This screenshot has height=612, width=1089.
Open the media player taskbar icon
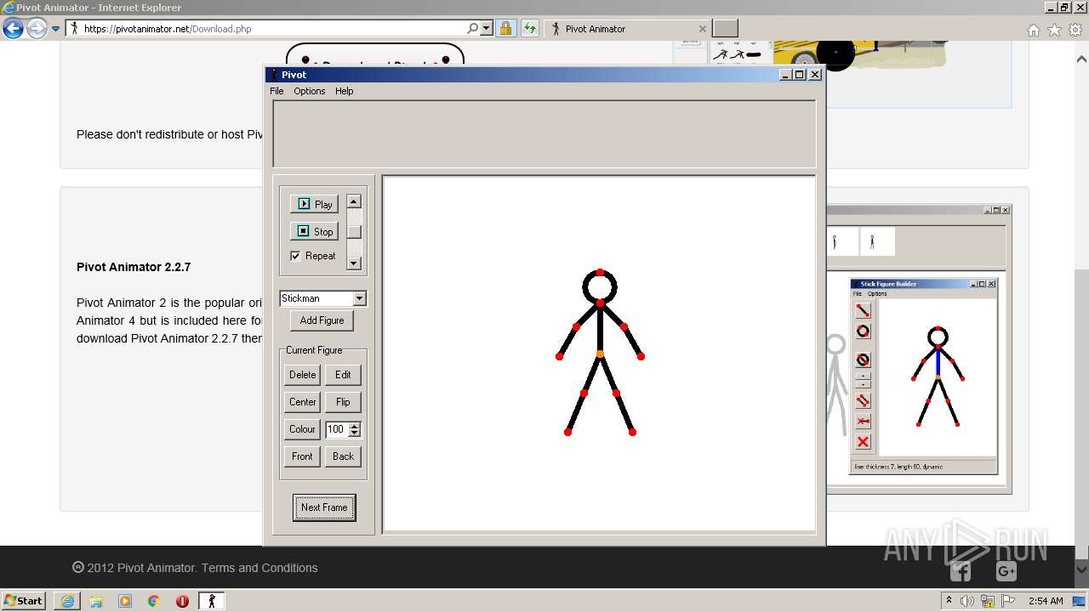coord(125,601)
